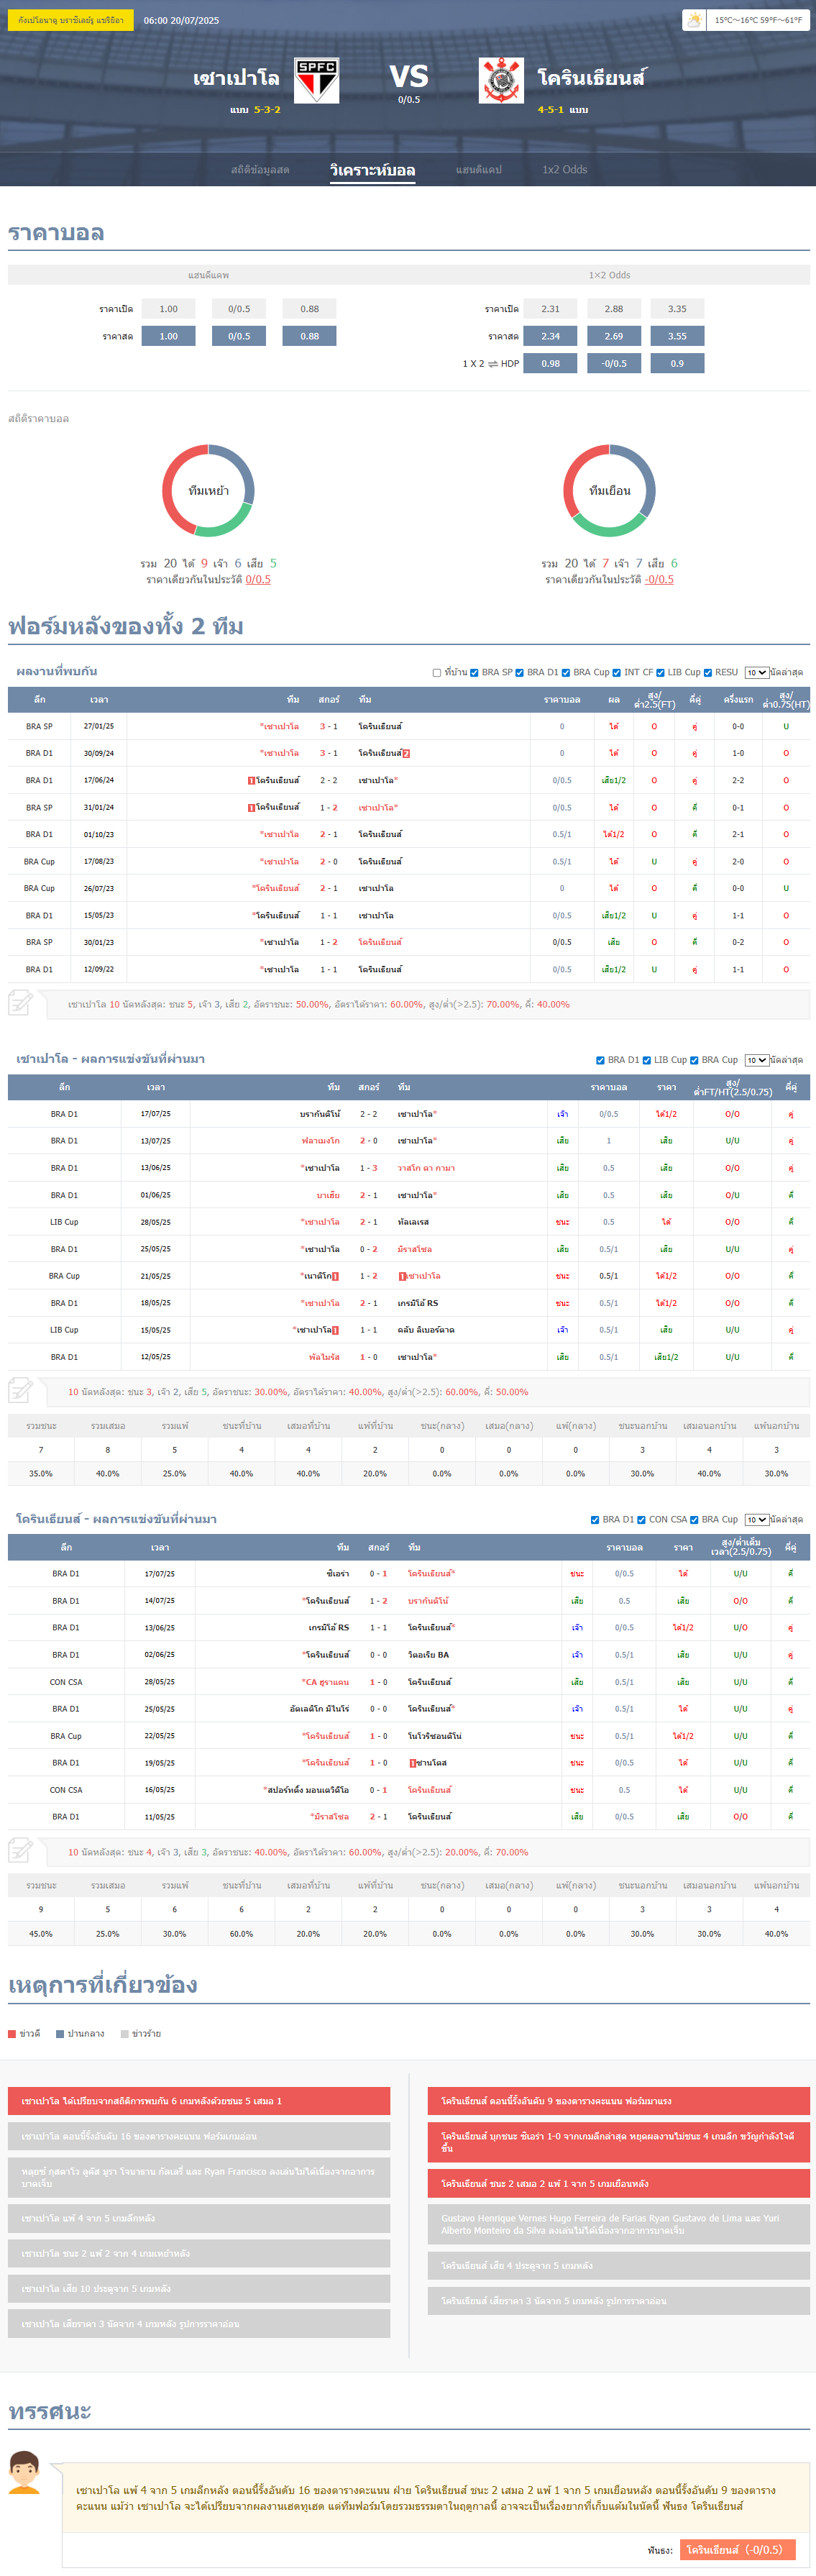Screen dimensions: 816x2576
Task: Open the 1x2 Odds tab
Action: coord(565,170)
